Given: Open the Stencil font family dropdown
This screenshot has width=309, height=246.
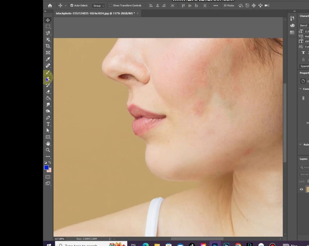Looking at the screenshot, I should click(x=304, y=25).
